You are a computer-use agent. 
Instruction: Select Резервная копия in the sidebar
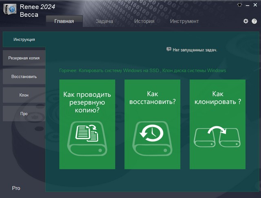coord(24,58)
